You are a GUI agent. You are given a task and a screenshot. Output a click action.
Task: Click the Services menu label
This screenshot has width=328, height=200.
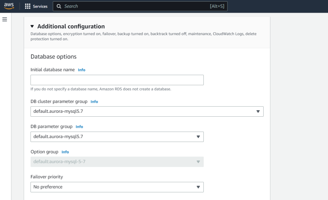[x=40, y=6]
